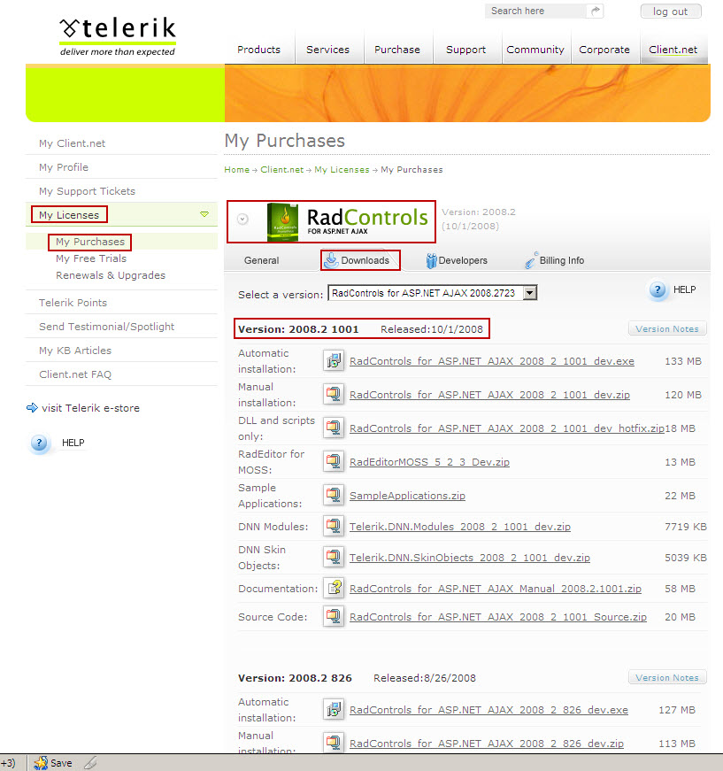Open Send Testimonial/Spotlight
The width and height of the screenshot is (723, 771).
(x=107, y=327)
